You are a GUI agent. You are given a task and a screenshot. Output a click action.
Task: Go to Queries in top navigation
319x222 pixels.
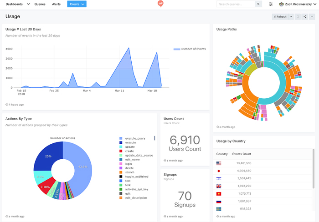(x=40, y=4)
